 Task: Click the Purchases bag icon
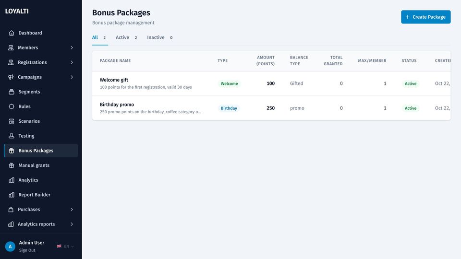pyautogui.click(x=11, y=210)
